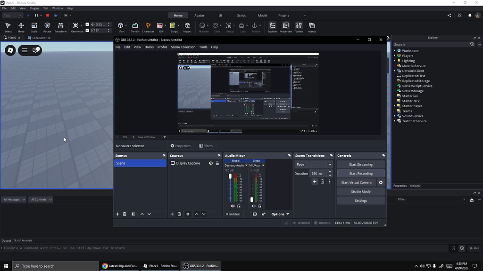The height and width of the screenshot is (271, 483).
Task: Toggle the lock on Display Capture source
Action: [217, 163]
